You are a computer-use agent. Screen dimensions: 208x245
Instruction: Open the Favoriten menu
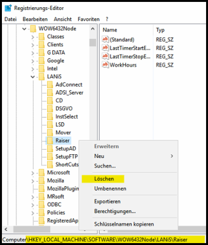[89, 19]
